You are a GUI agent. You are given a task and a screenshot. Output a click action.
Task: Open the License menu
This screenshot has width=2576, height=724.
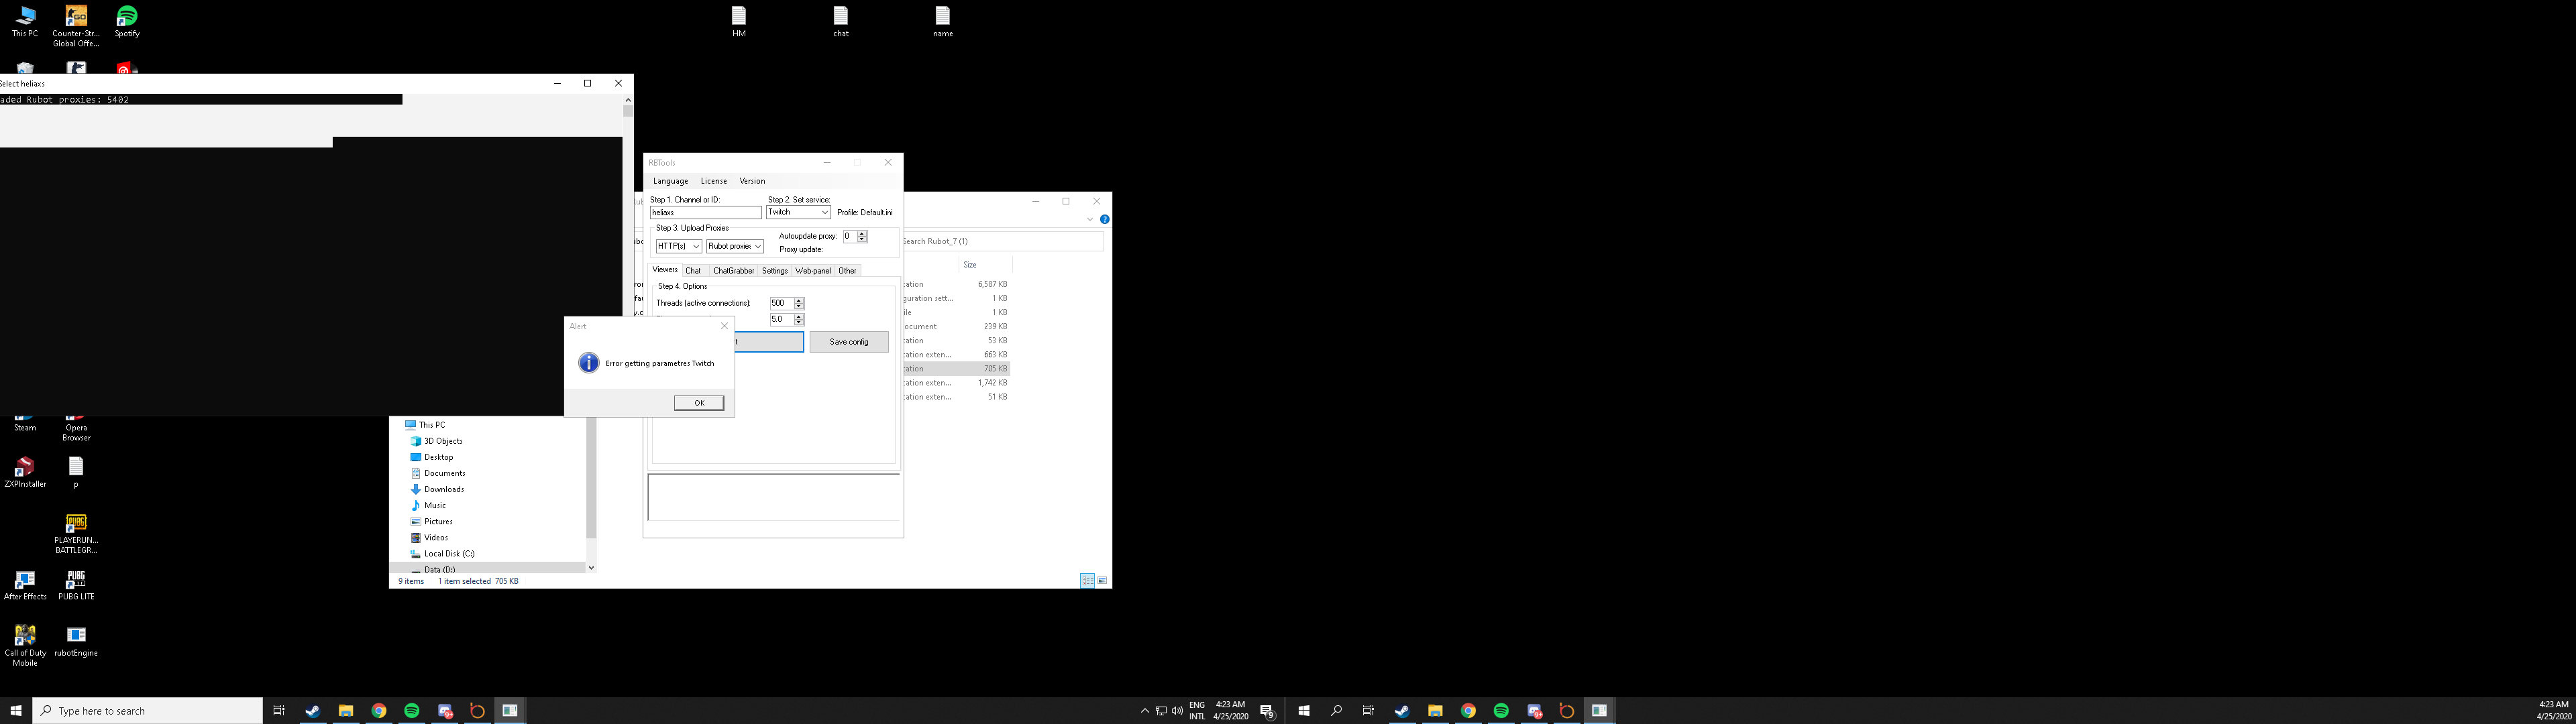coord(713,181)
